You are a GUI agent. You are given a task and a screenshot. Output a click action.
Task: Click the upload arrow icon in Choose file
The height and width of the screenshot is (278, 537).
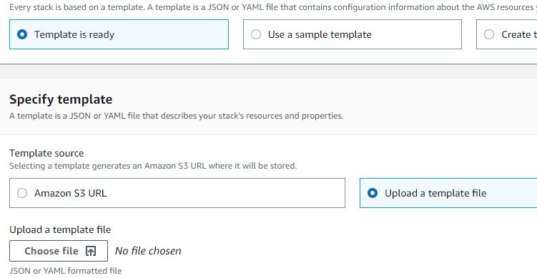click(91, 251)
